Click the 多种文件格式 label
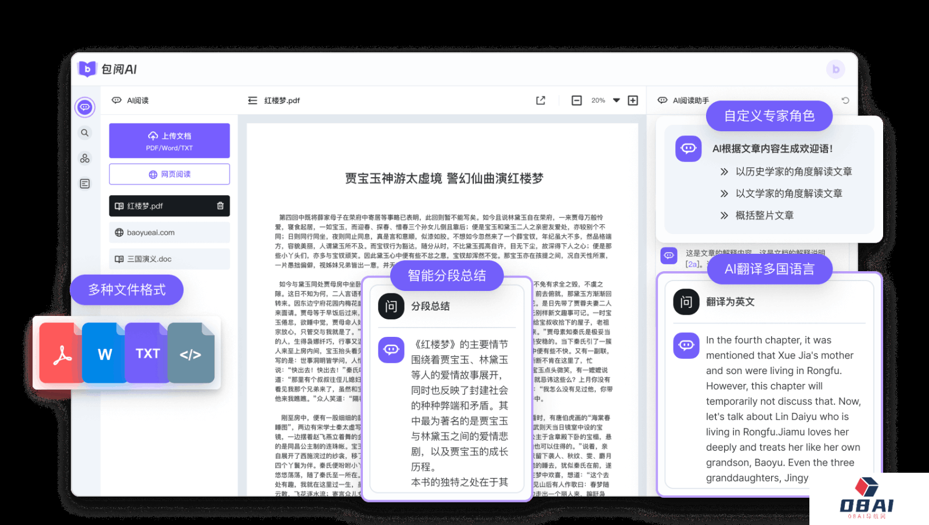Image resolution: width=929 pixels, height=525 pixels. (x=127, y=290)
